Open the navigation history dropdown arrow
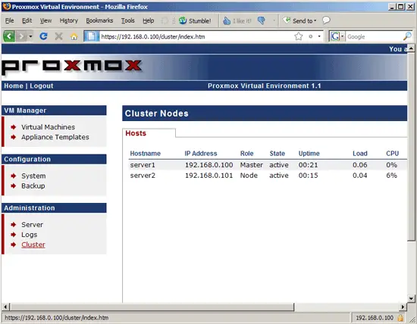Image resolution: width=417 pixels, height=324 pixels. (30, 36)
